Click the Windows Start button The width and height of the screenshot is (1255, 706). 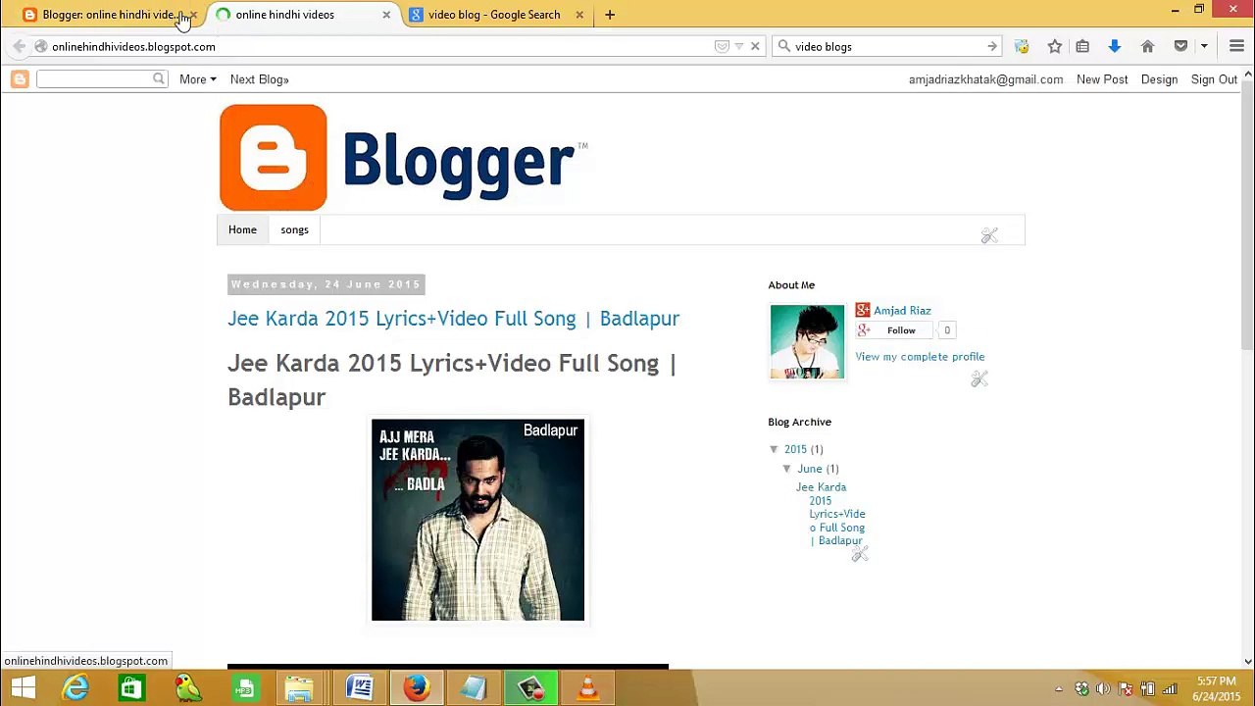23,688
